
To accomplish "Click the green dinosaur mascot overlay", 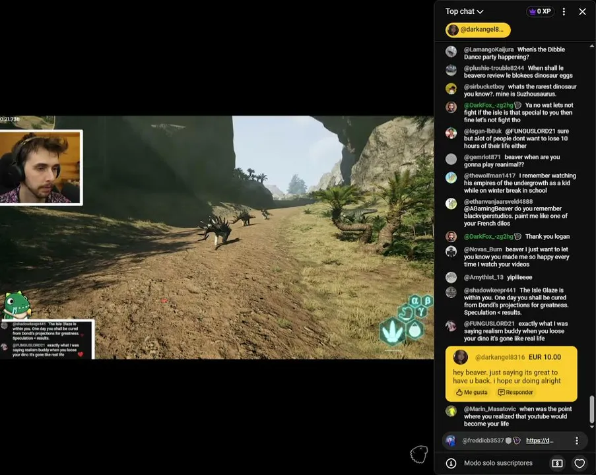I will 16,305.
